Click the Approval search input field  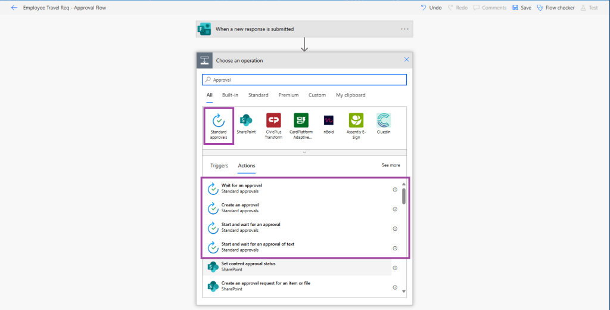pos(304,79)
